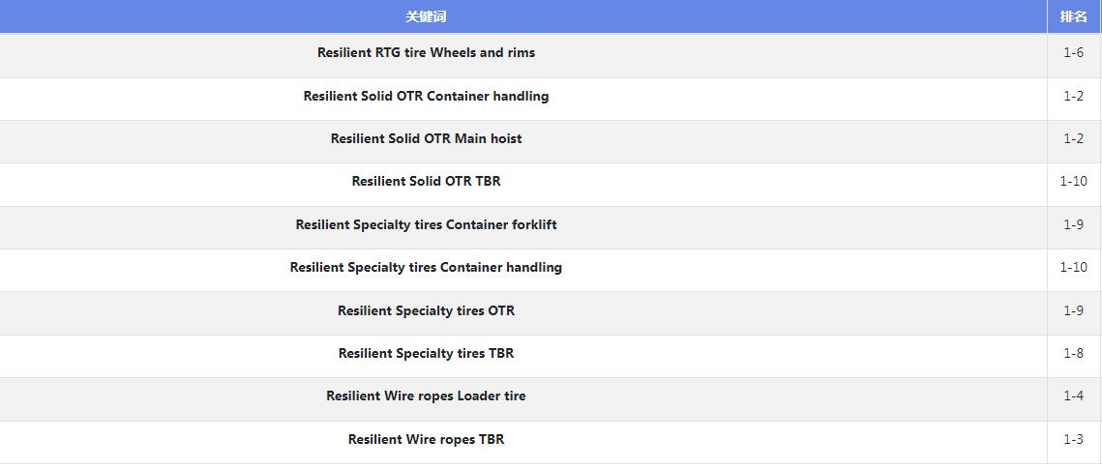The width and height of the screenshot is (1102, 469).
Task: Click Resilient Wire ropes Loader tire
Action: (426, 396)
